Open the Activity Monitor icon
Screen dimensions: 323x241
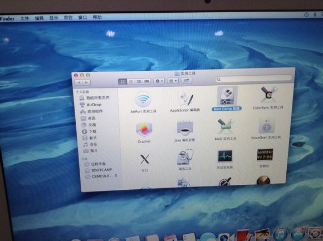[225, 156]
